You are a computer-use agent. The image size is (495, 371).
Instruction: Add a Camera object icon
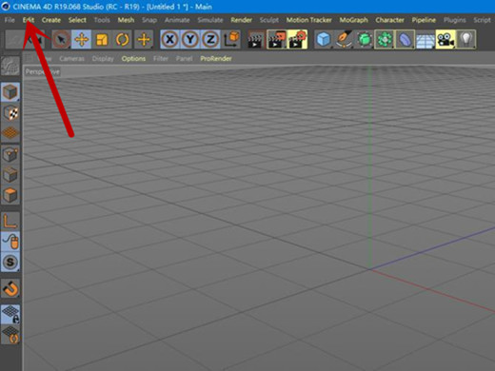point(445,40)
